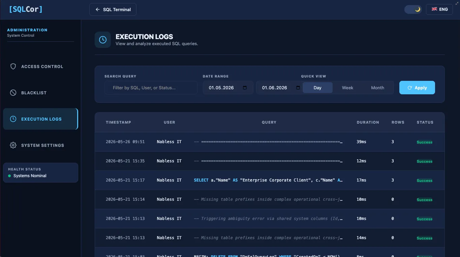Go back to SQL Terminal
Screen dimensions: 460x257
pos(113,9)
